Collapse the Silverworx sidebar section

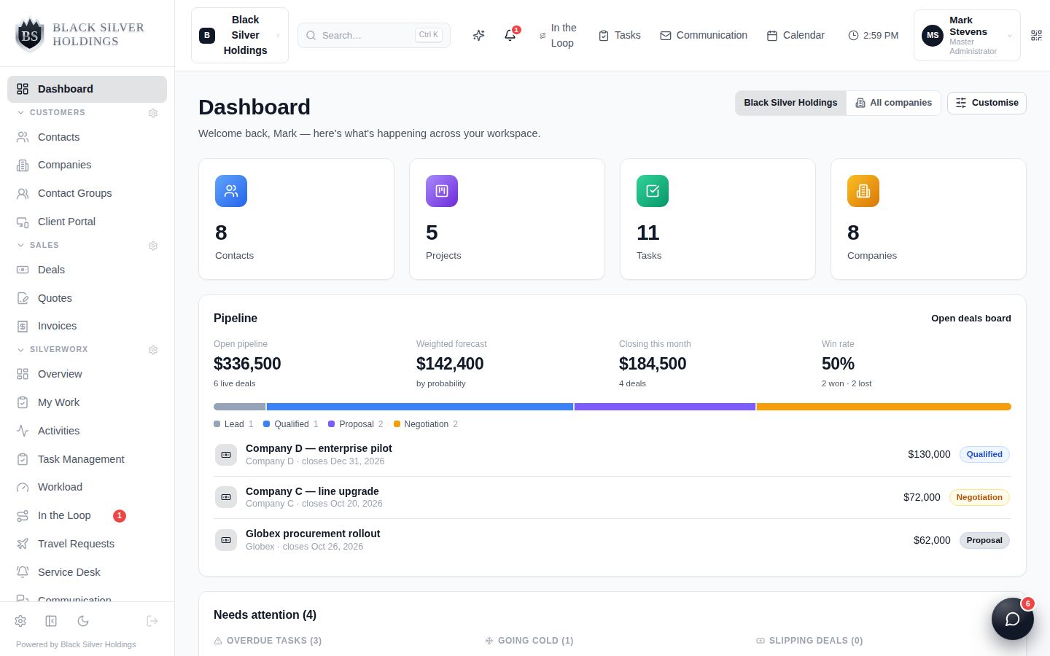(52, 349)
